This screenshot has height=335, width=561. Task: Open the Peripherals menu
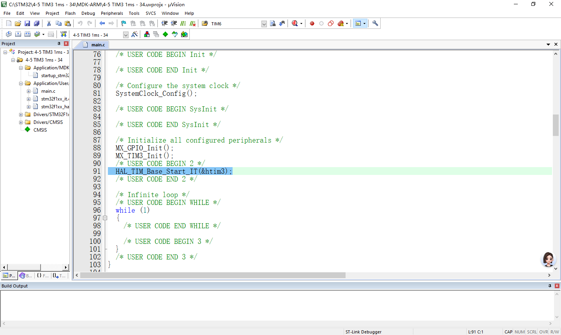point(112,13)
